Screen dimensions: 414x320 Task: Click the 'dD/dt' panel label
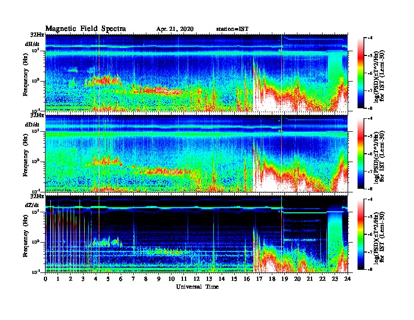pos(32,124)
